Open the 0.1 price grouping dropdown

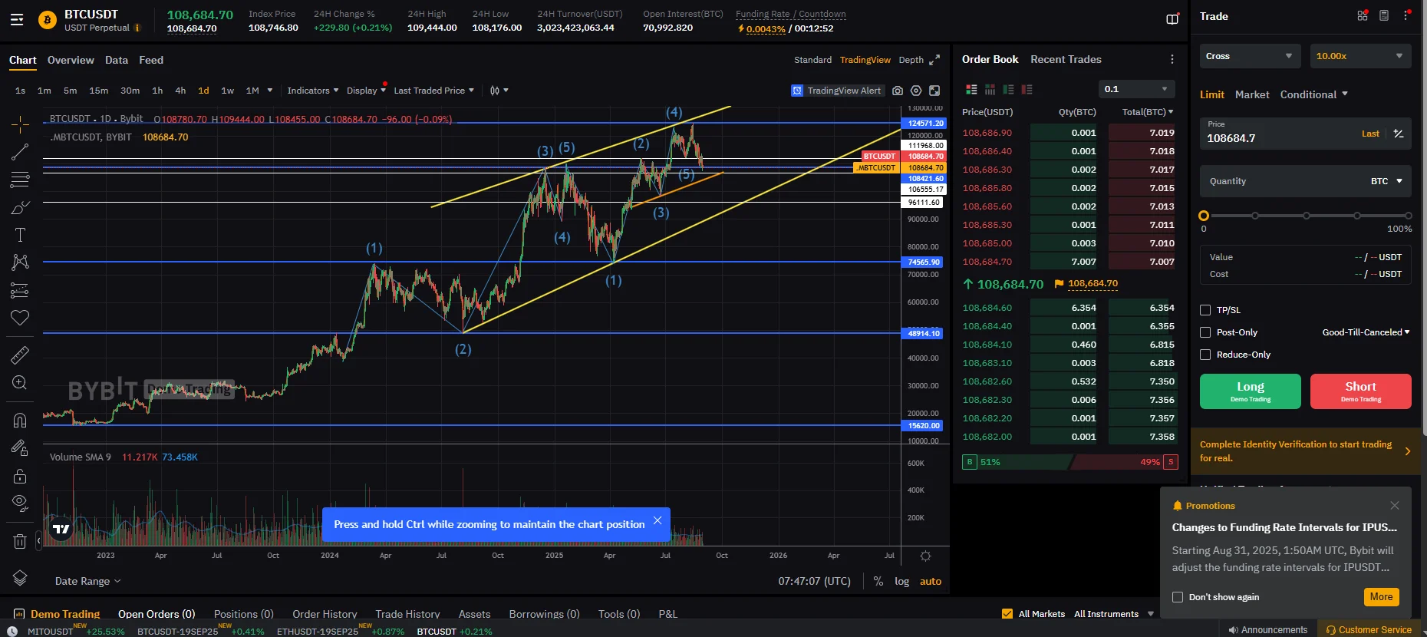1137,89
